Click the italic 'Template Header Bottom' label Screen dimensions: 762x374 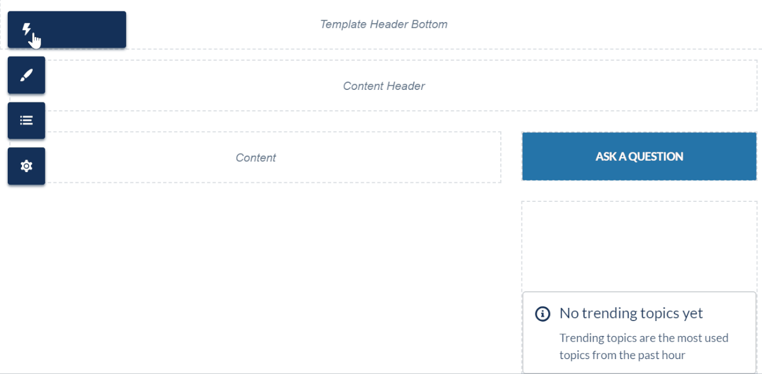tap(383, 24)
